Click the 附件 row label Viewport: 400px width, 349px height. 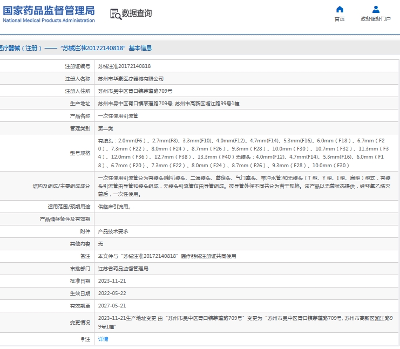85,231
